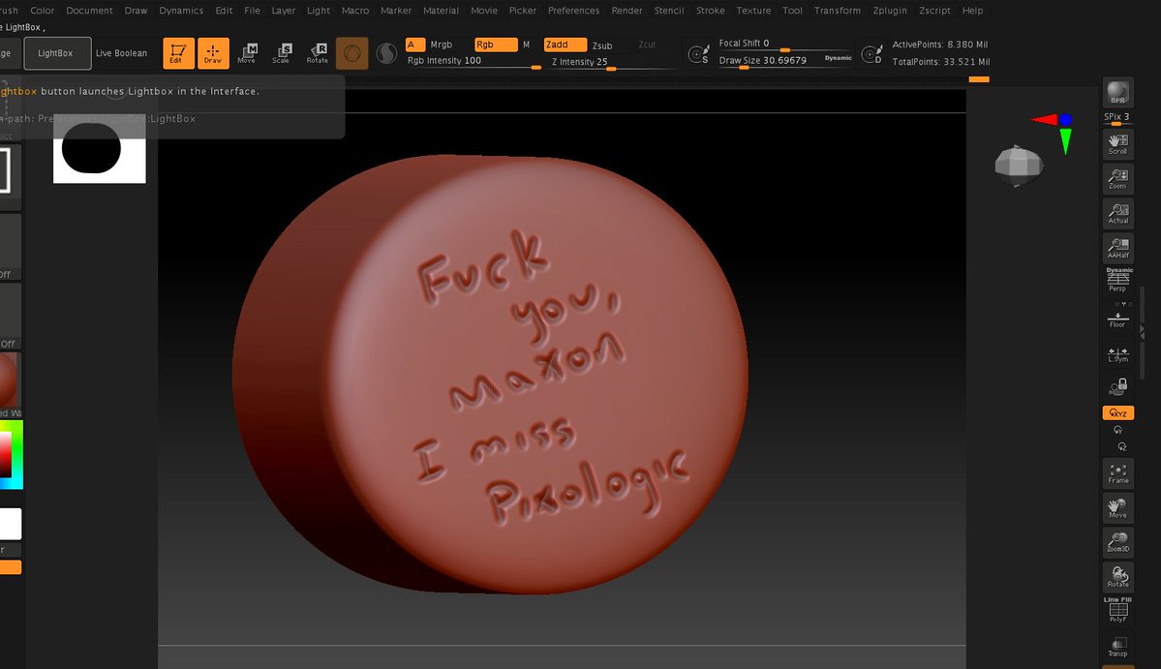The height and width of the screenshot is (669, 1161).
Task: Open the Help menu
Action: coord(973,11)
